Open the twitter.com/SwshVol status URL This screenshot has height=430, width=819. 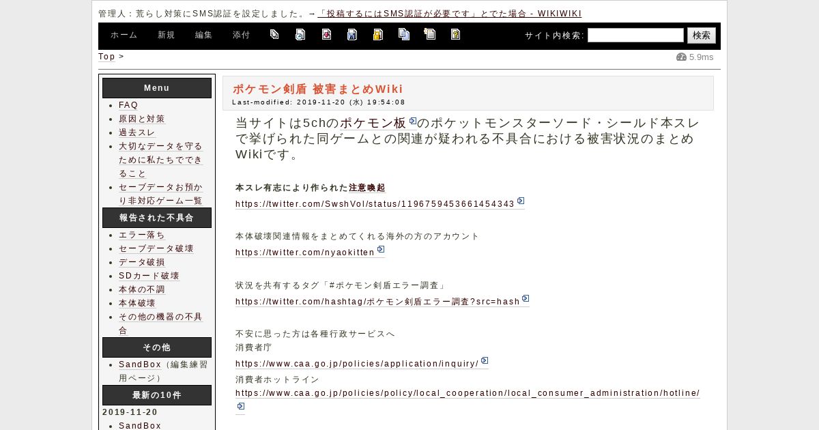(x=375, y=204)
